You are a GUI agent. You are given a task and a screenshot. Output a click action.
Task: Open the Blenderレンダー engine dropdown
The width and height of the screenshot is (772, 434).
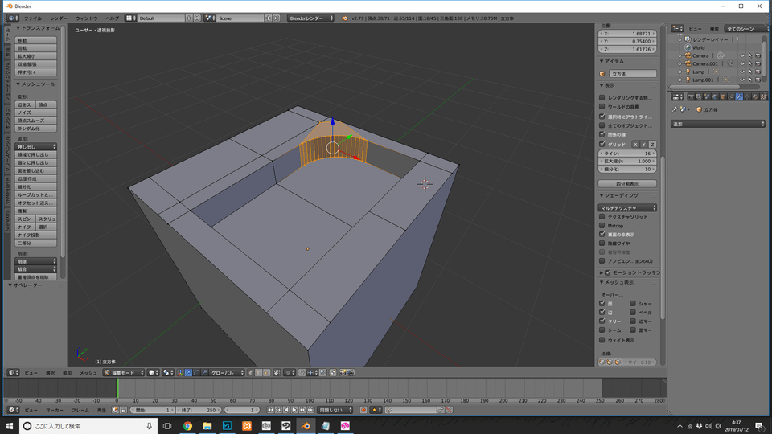(x=310, y=18)
